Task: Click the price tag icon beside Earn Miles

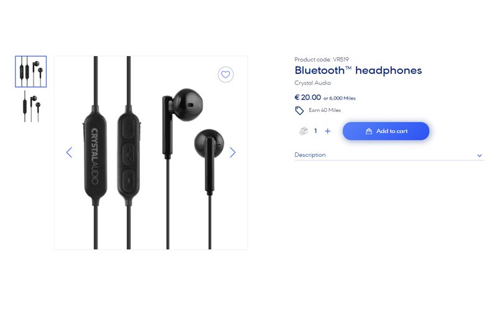Action: (x=299, y=111)
